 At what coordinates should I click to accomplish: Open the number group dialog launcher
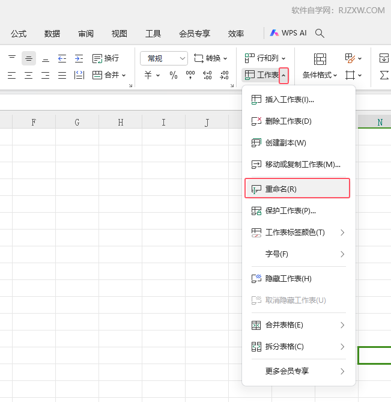tap(232, 86)
